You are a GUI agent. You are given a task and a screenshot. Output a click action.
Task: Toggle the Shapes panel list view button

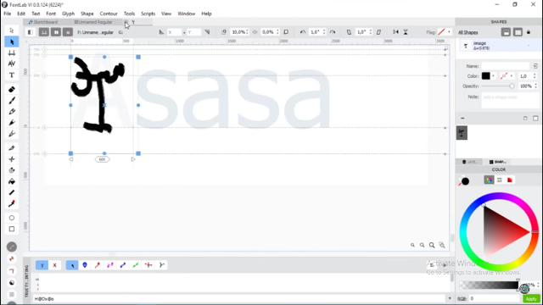(x=506, y=32)
